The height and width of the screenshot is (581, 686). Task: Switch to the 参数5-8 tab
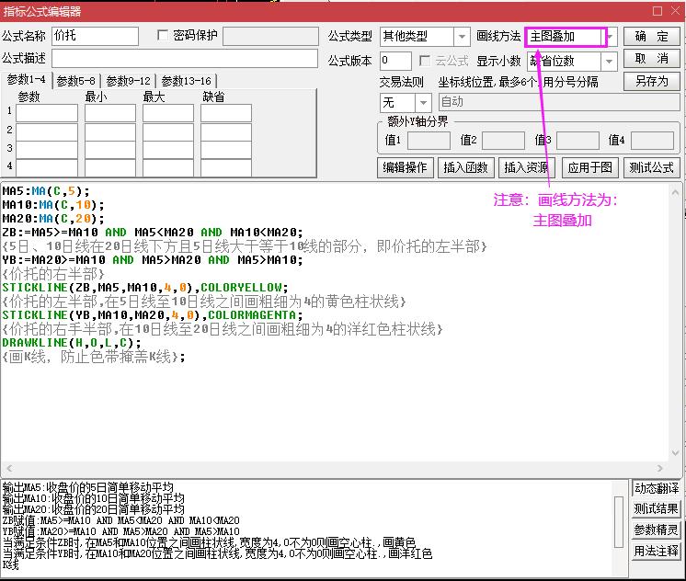click(x=75, y=81)
